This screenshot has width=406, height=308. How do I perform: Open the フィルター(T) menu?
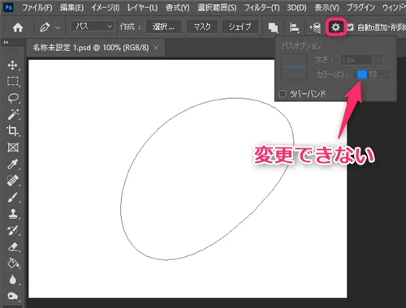(261, 7)
